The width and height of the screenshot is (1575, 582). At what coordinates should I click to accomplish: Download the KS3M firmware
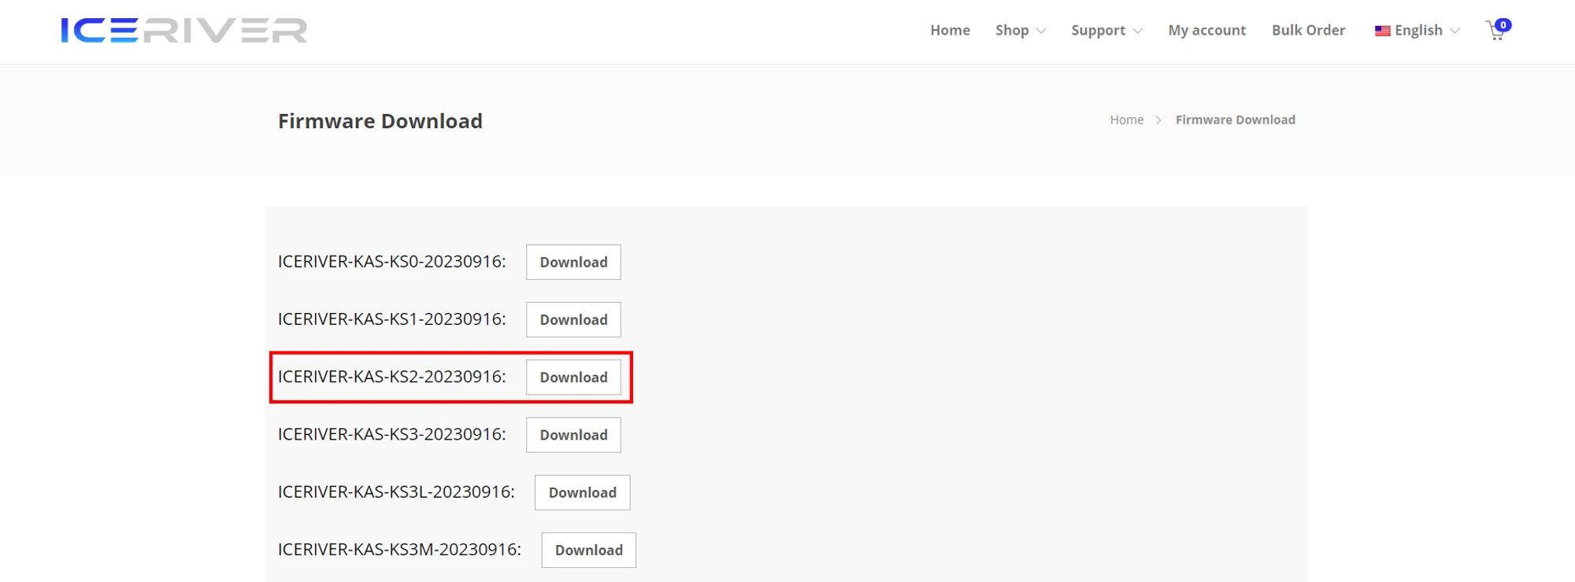[588, 550]
